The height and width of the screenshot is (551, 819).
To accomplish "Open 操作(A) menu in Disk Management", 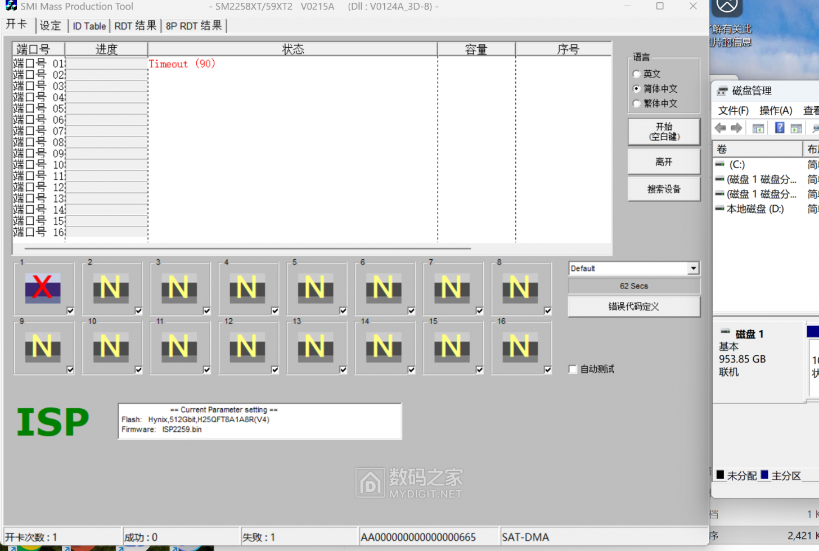I will point(776,110).
